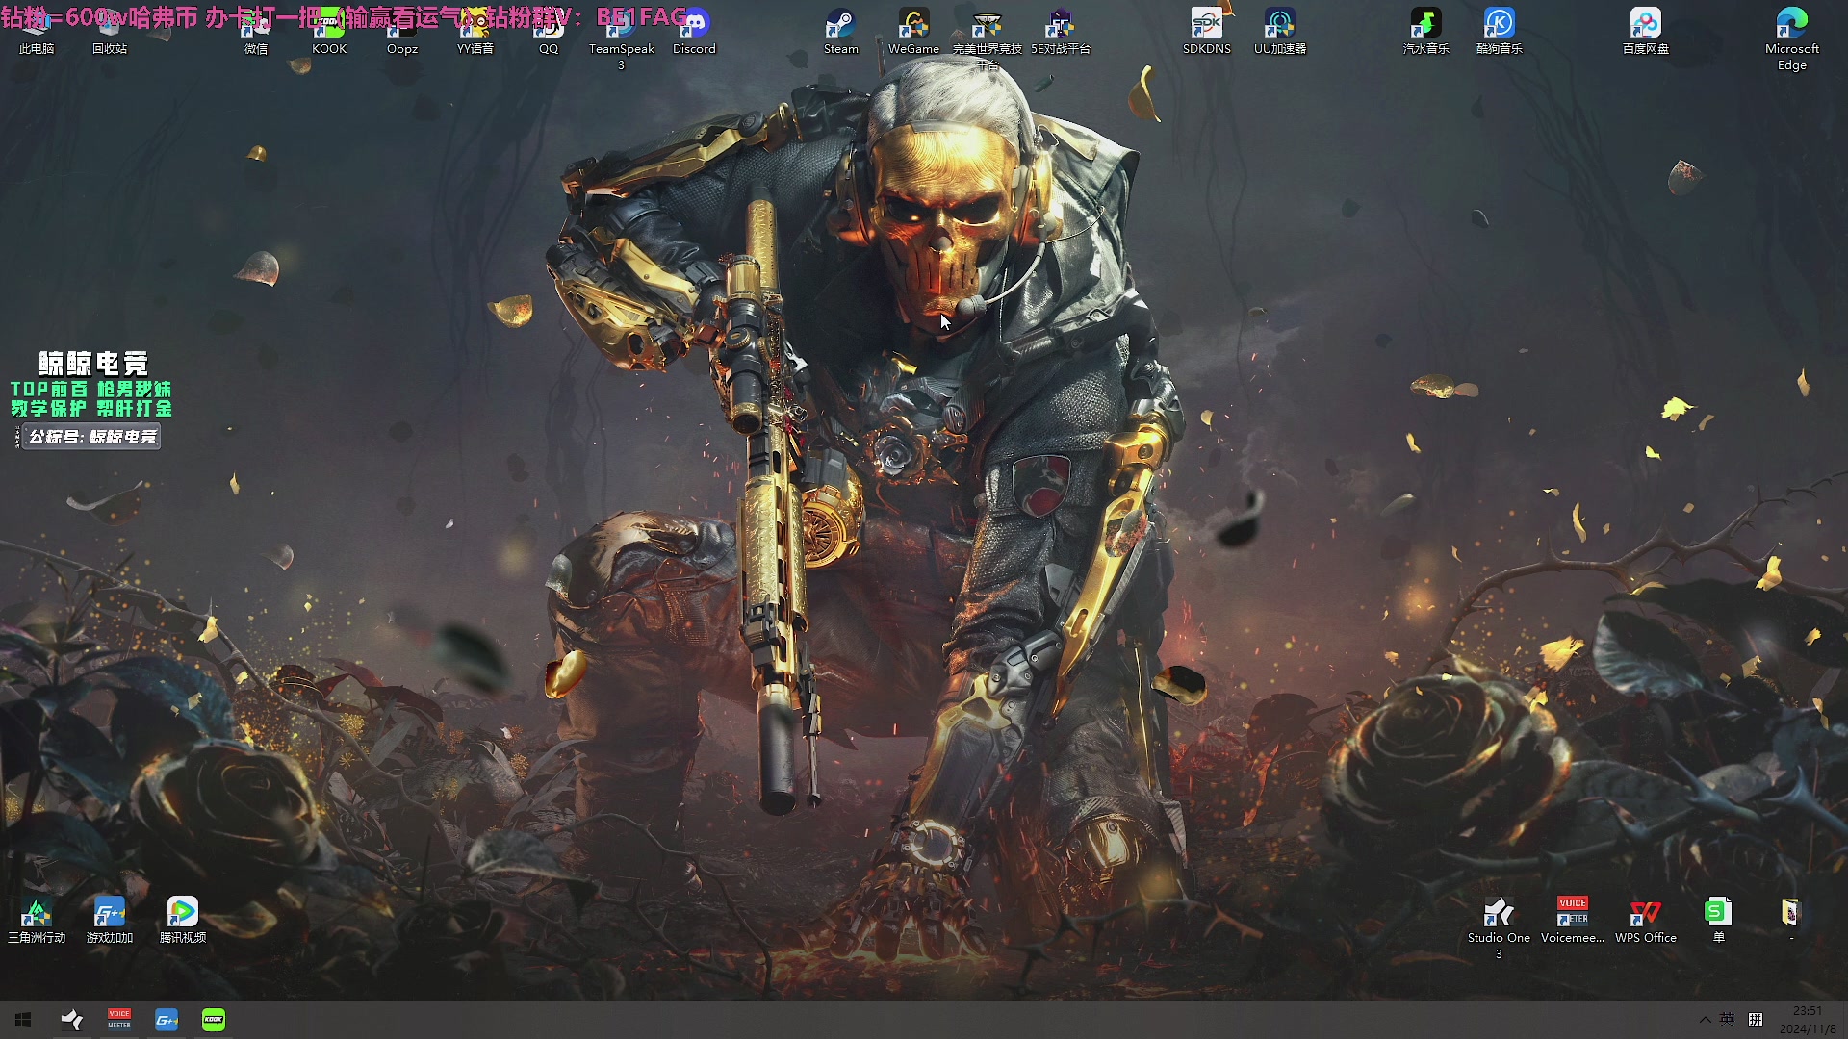
Task: Open the 回收站 recycle bin icon
Action: (110, 31)
